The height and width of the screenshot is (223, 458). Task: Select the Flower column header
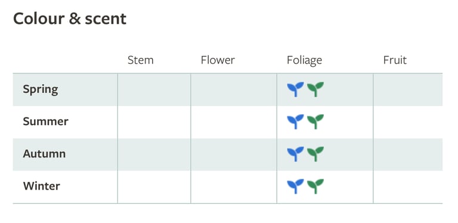point(218,60)
